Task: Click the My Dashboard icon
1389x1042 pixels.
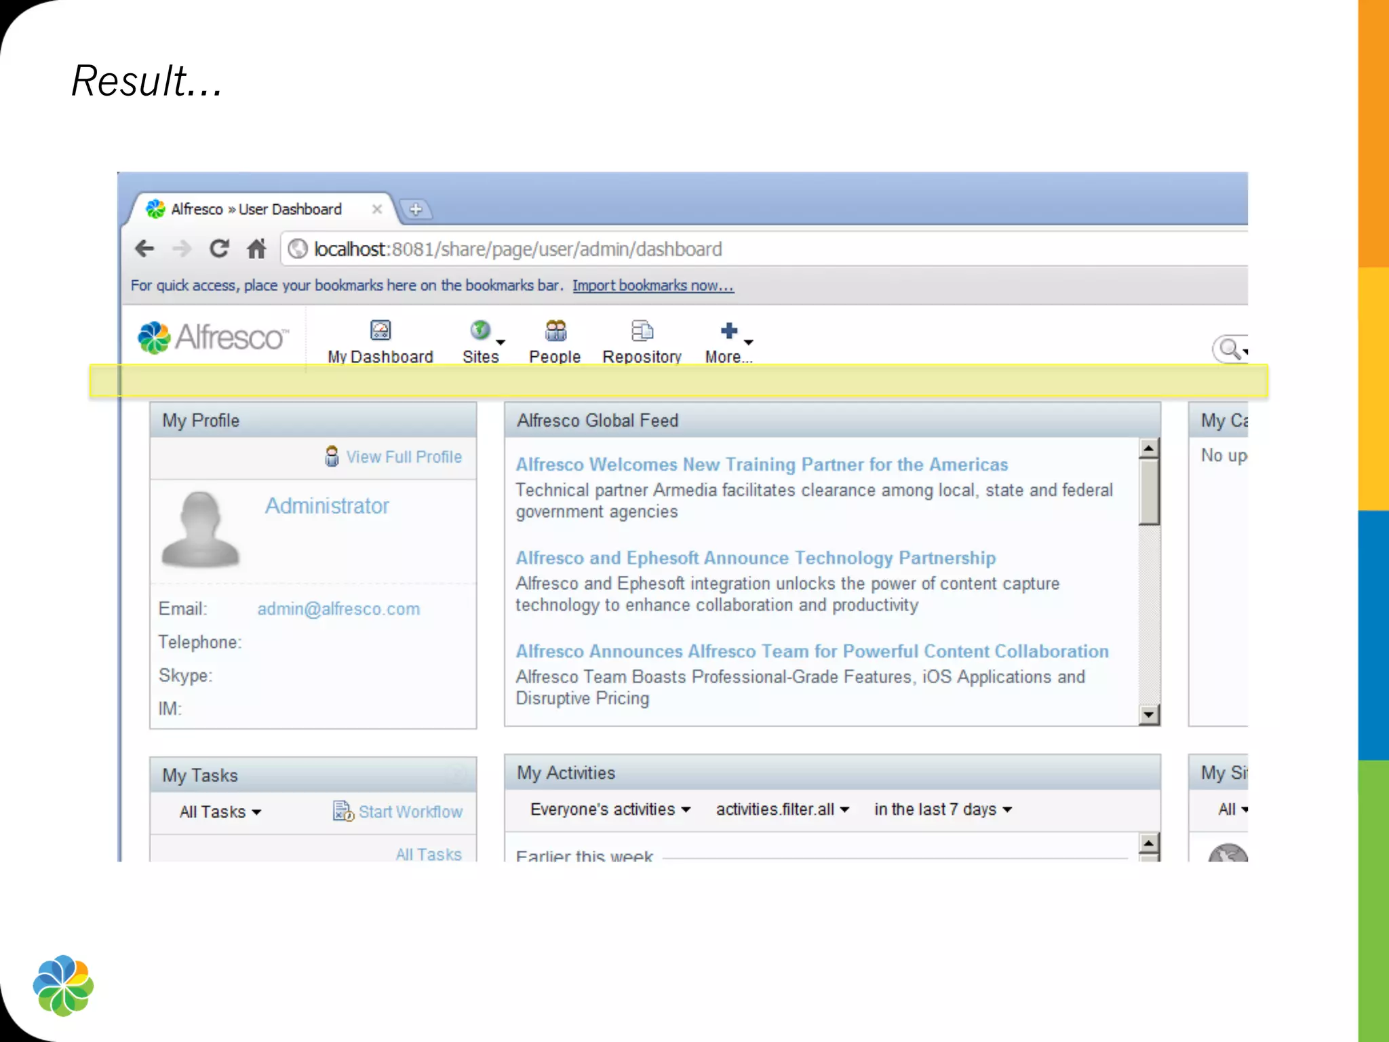Action: pyautogui.click(x=380, y=331)
